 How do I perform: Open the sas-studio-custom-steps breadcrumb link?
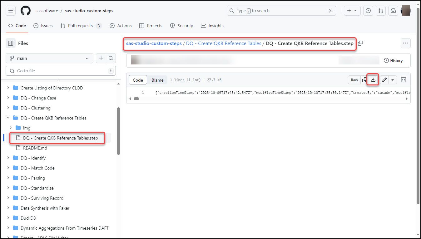(x=153, y=43)
